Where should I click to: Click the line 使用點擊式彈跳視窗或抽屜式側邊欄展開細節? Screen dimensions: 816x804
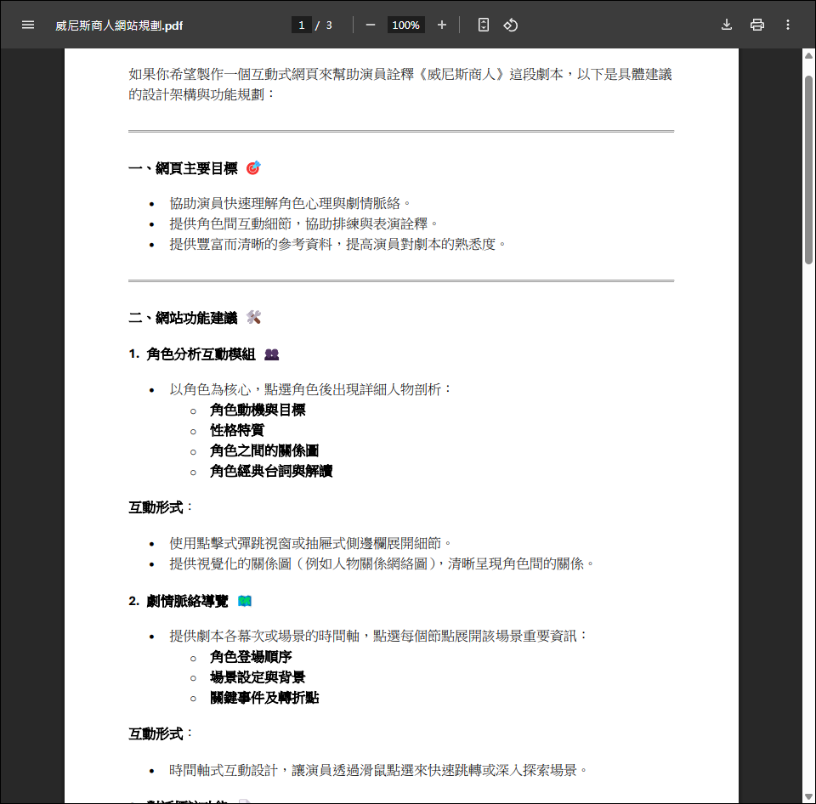pyautogui.click(x=310, y=543)
